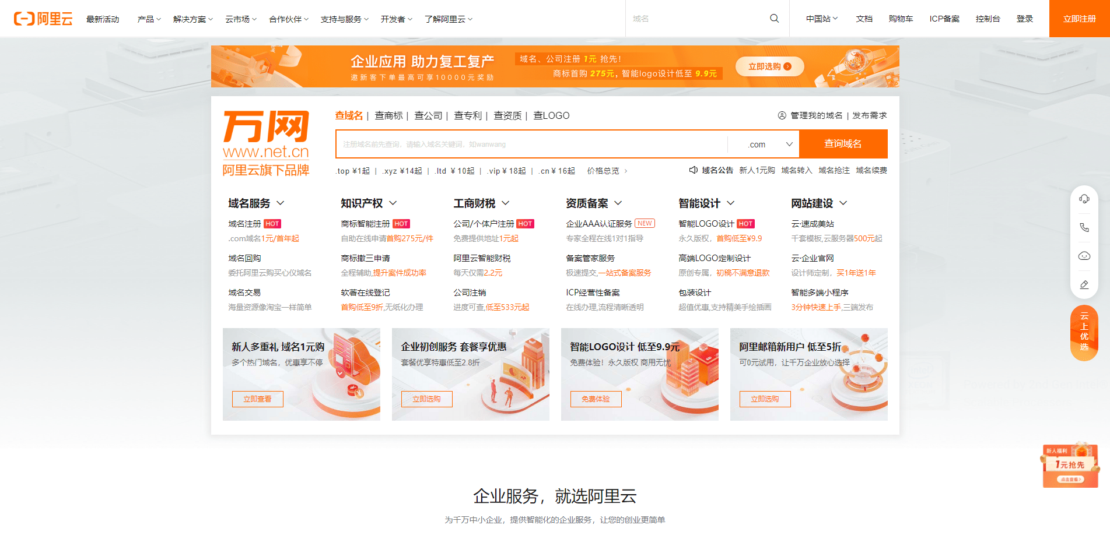Click the 立即注册 button
The image size is (1110, 546).
coord(1079,19)
